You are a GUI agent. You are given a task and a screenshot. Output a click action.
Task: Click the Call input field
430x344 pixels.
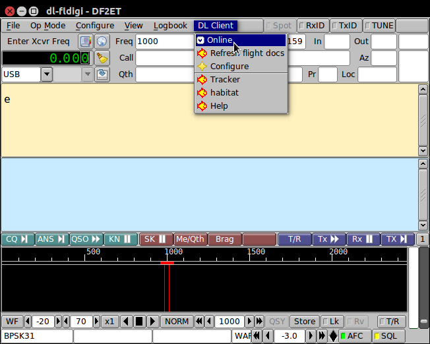(165, 58)
